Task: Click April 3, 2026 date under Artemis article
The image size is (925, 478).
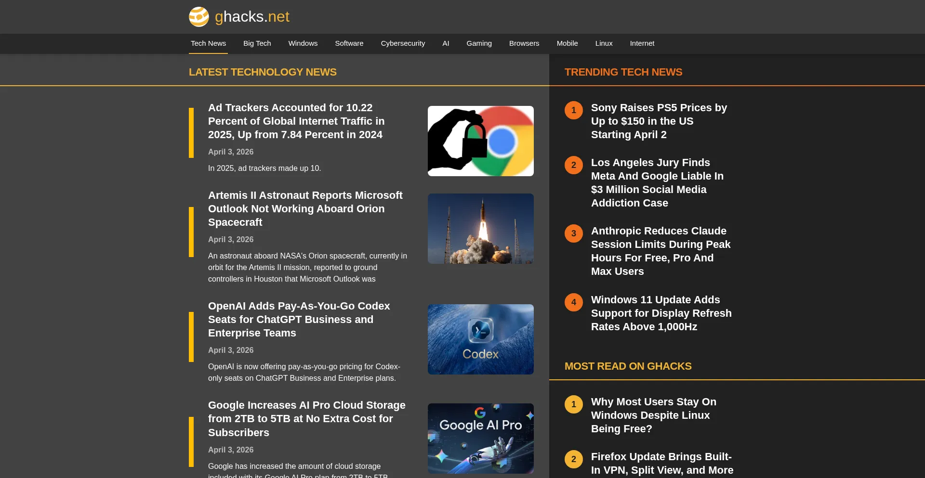Action: click(231, 240)
